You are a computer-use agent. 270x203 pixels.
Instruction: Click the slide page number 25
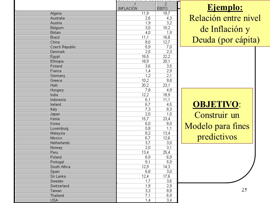pyautogui.click(x=244, y=190)
